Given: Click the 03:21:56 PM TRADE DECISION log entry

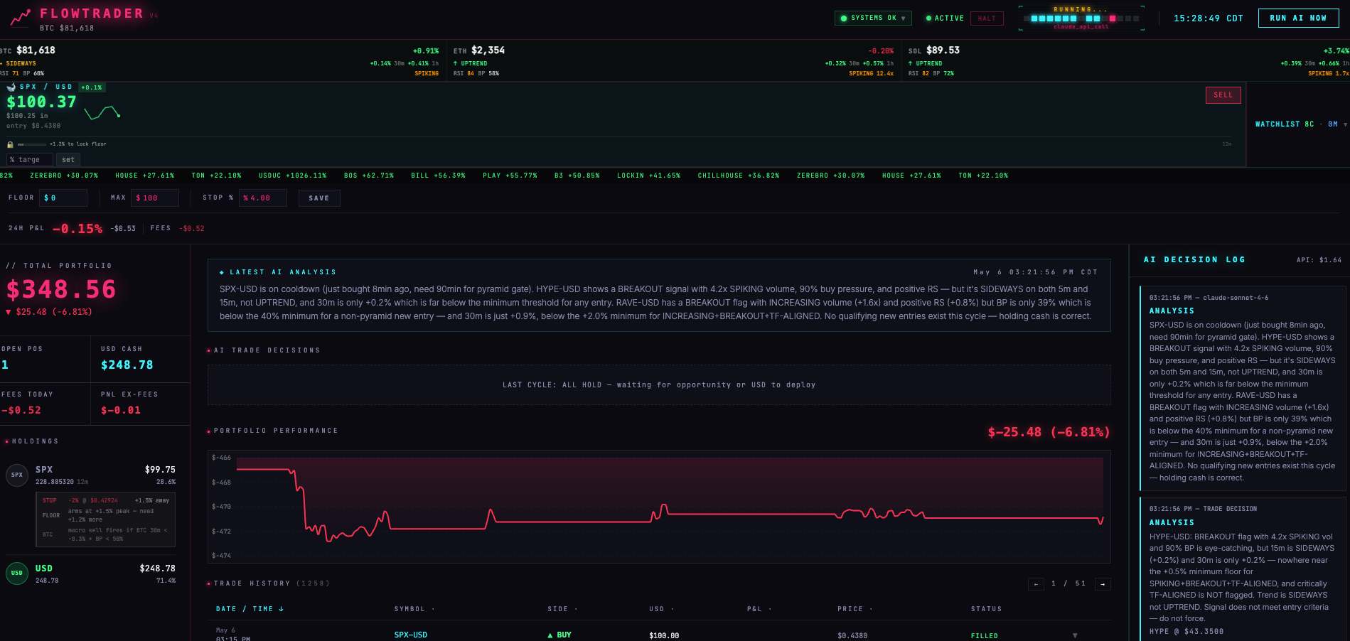Looking at the screenshot, I should pos(1243,569).
